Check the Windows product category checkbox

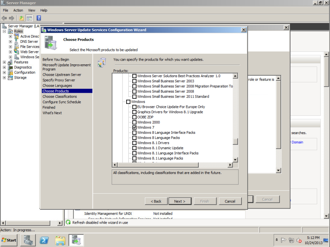(x=128, y=102)
